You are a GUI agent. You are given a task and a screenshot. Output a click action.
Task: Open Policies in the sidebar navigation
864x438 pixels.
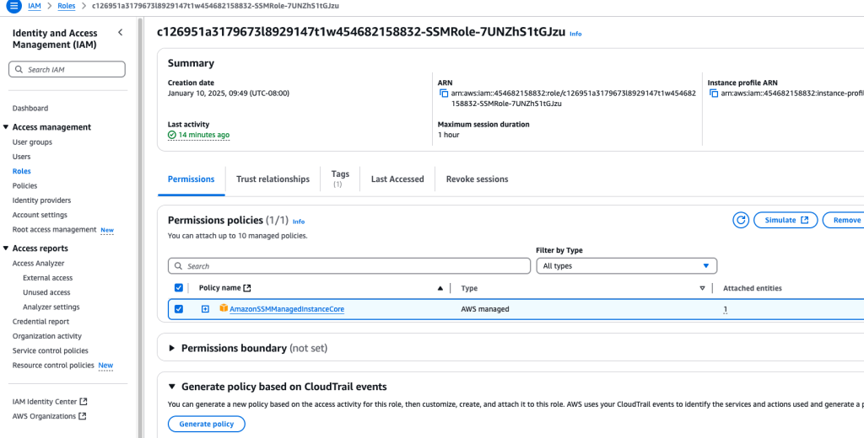click(x=25, y=186)
